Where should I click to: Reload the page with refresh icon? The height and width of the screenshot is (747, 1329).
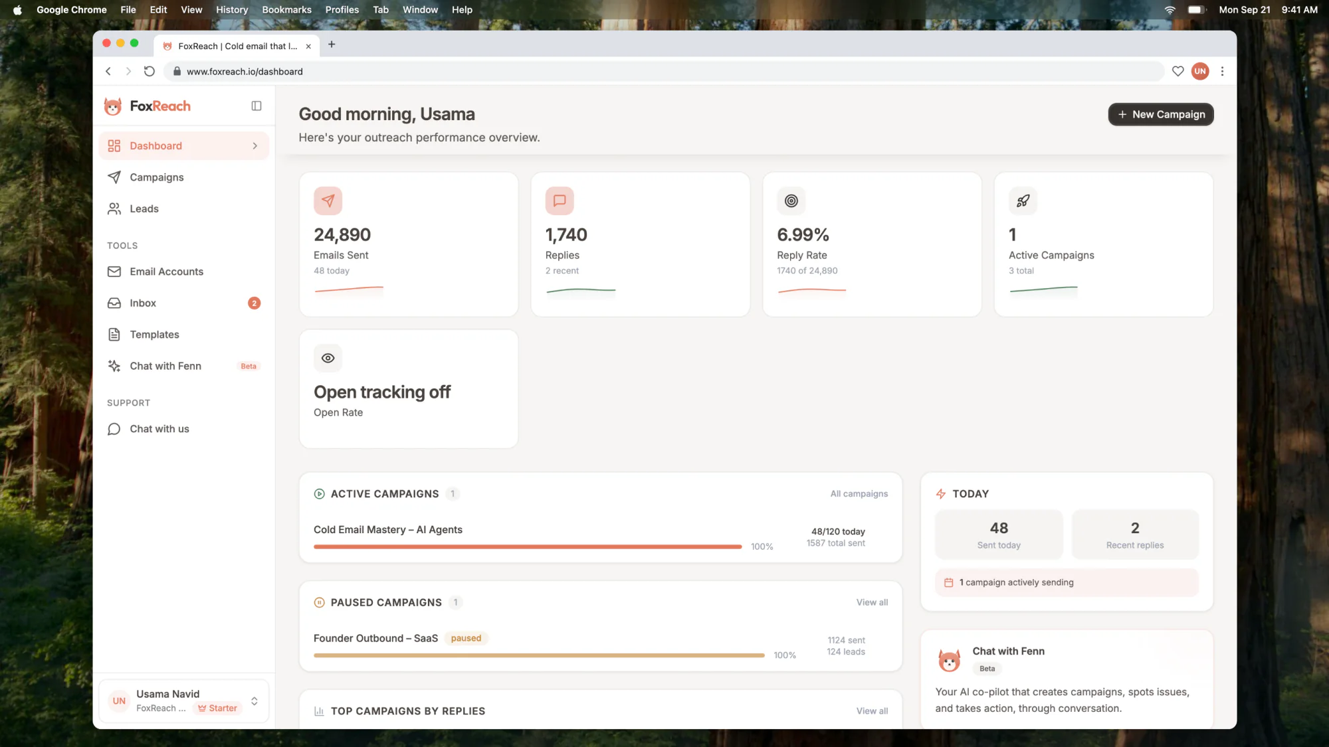150,71
